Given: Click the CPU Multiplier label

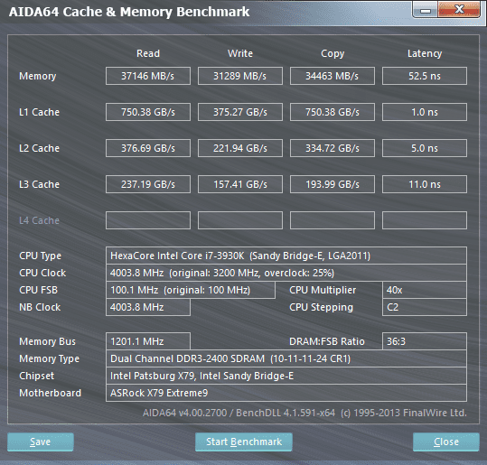Looking at the screenshot, I should (x=323, y=290).
